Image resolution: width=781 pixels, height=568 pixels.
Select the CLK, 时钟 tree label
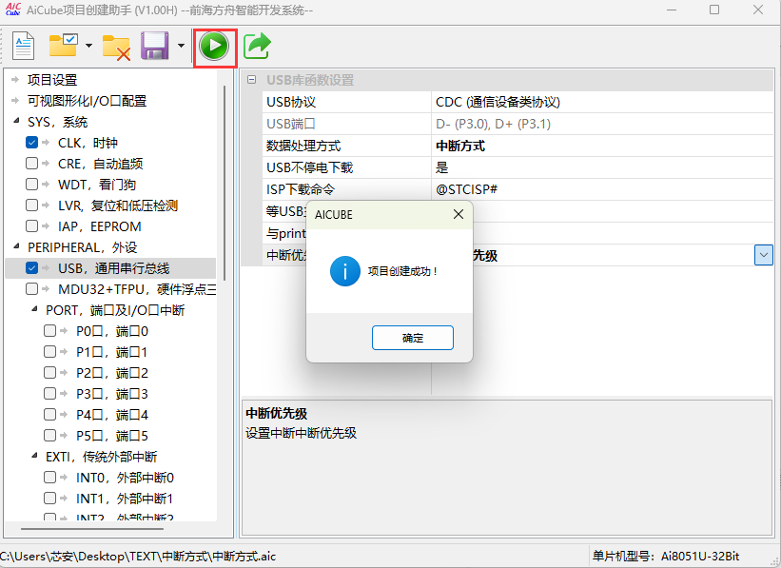point(88,143)
